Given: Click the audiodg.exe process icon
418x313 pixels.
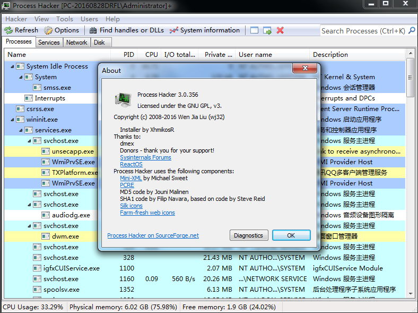Looking at the screenshot, I should (x=46, y=215).
